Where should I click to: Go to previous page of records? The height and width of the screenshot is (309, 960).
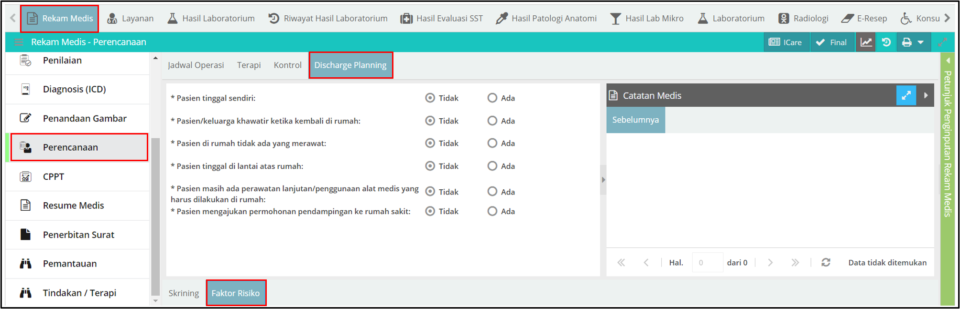(x=646, y=263)
